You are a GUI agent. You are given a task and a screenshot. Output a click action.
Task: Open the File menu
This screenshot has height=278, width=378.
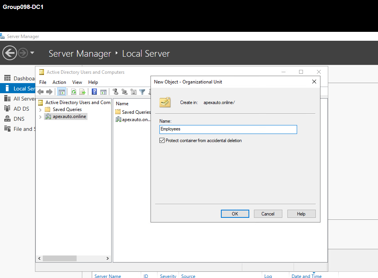pyautogui.click(x=43, y=82)
